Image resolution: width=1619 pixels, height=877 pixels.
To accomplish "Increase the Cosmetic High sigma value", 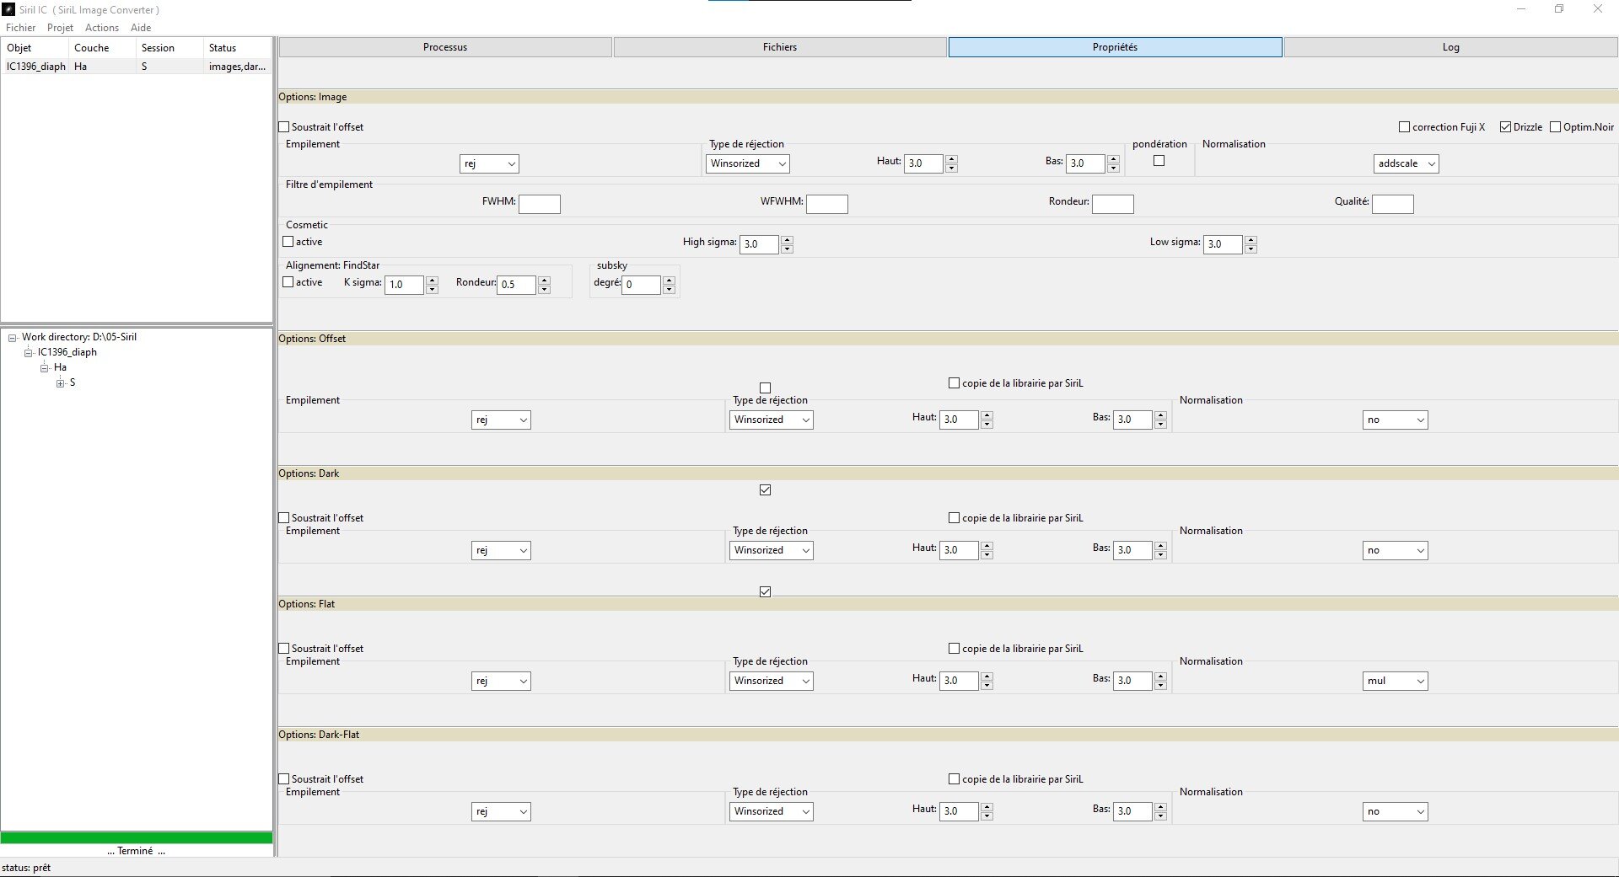I will (x=787, y=240).
